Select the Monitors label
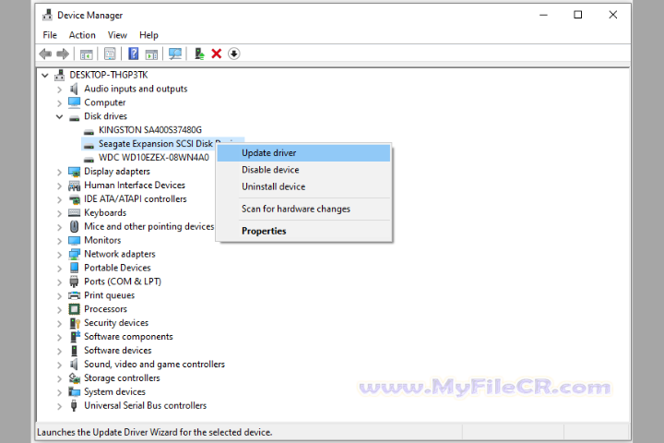Image resolution: width=664 pixels, height=443 pixels. pyautogui.click(x=102, y=240)
